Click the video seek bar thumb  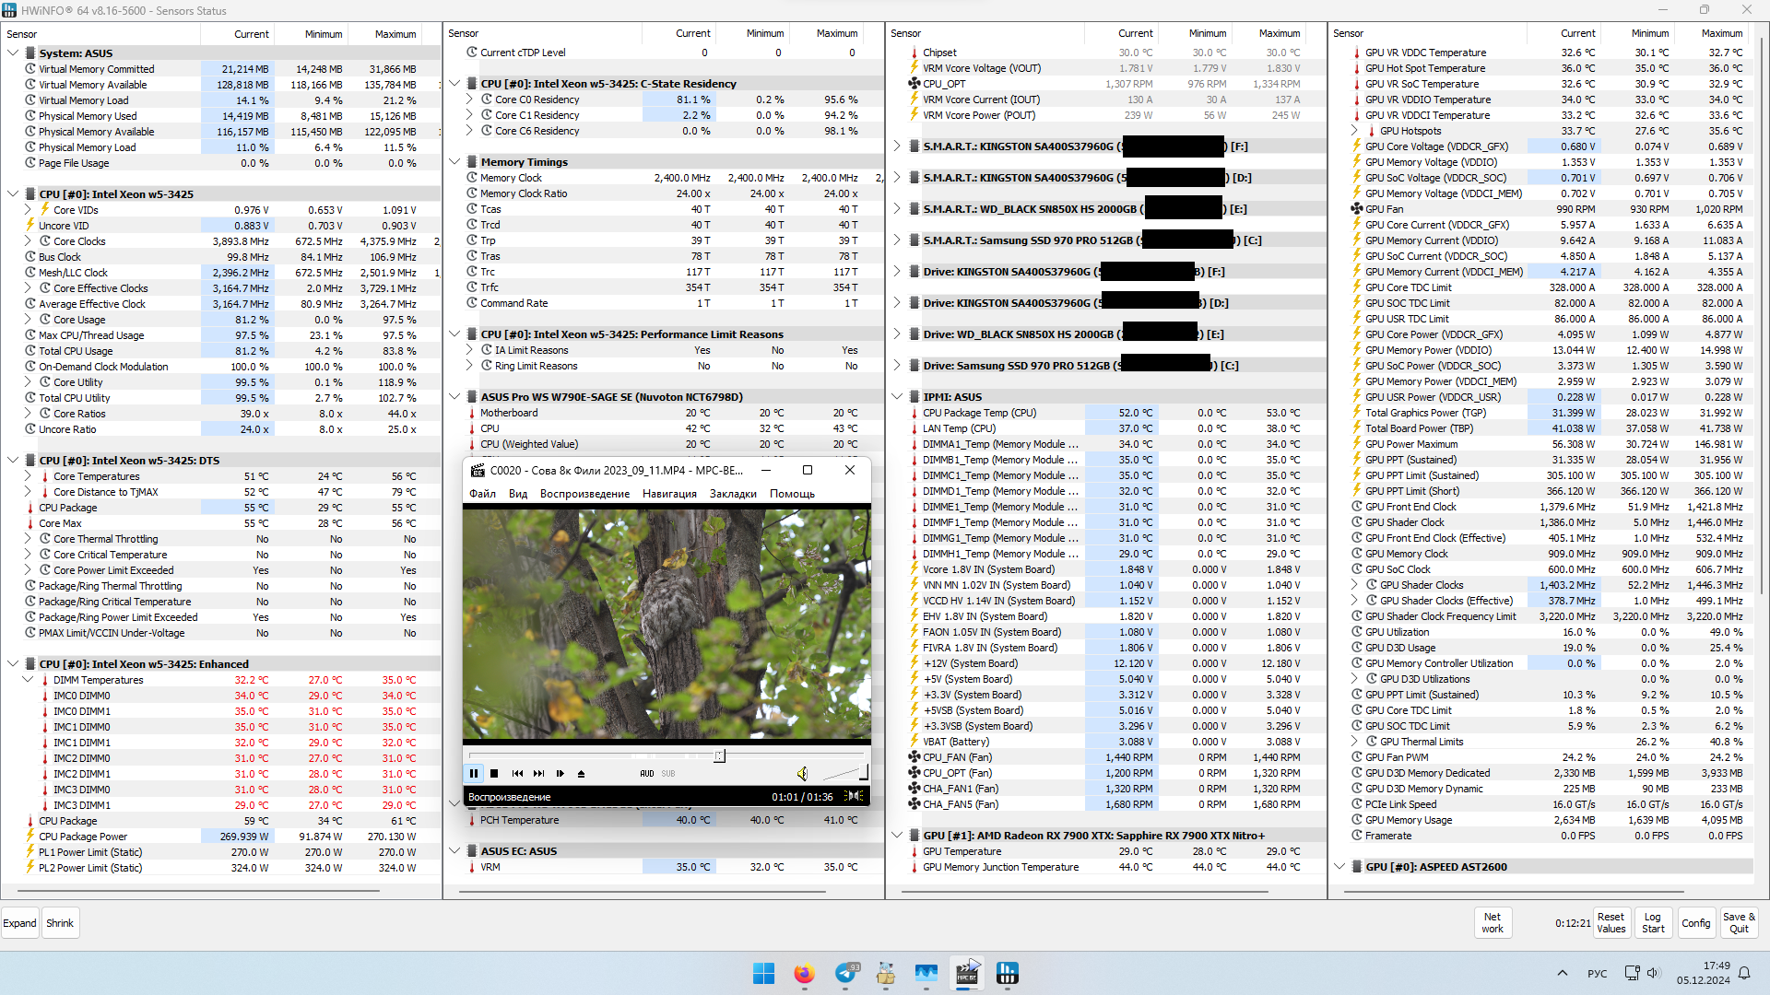[x=719, y=756]
